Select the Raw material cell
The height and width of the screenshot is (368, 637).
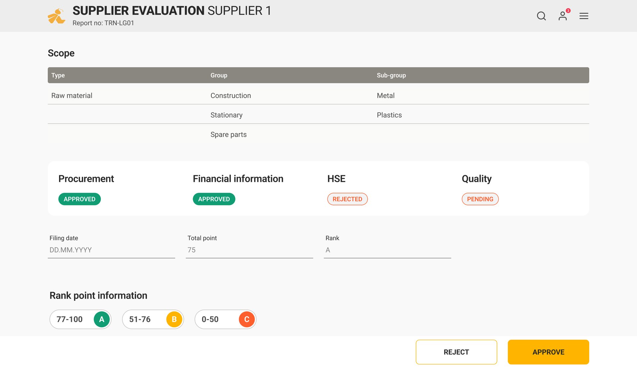72,96
